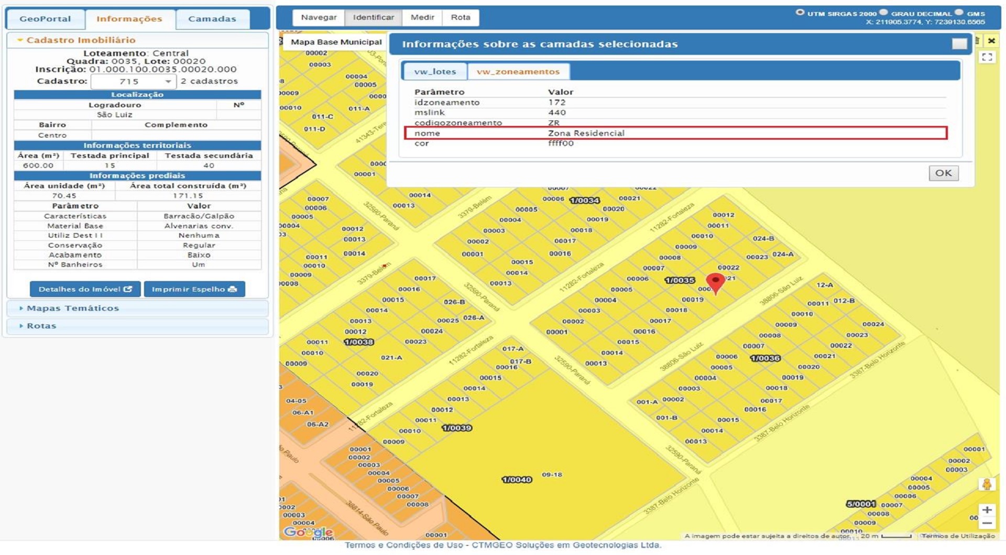1006x555 pixels.
Task: Click lot 09-18 on the map
Action: 552,475
